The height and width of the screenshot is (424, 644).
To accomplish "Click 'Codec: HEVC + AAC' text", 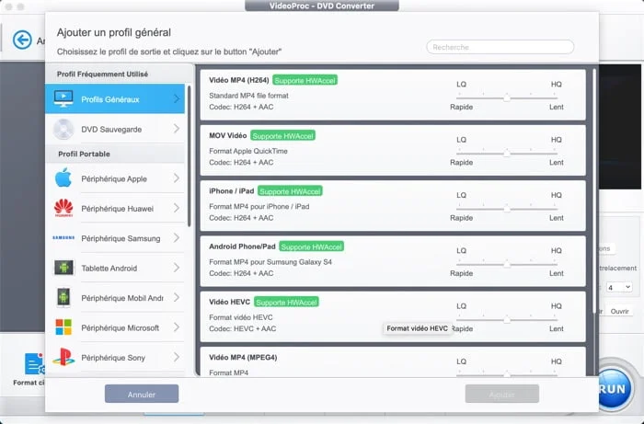I will click(x=242, y=328).
